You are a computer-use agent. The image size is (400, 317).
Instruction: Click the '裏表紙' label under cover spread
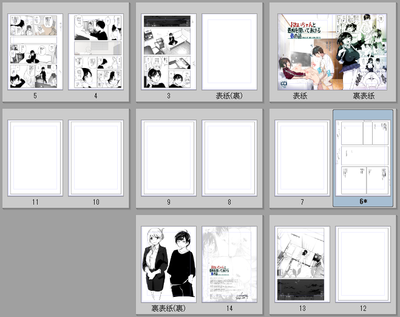(x=364, y=96)
